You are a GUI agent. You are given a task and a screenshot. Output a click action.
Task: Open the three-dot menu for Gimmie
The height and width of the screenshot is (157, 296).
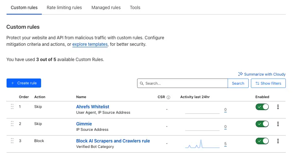click(278, 124)
